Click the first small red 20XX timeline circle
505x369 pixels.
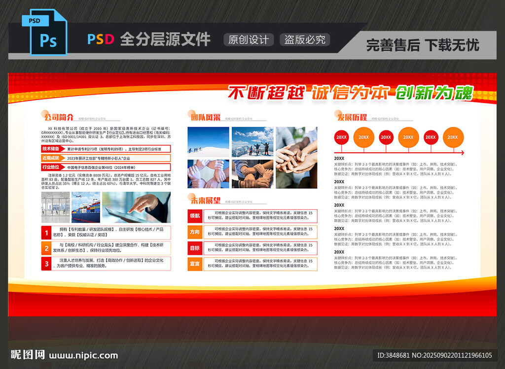click(x=341, y=137)
